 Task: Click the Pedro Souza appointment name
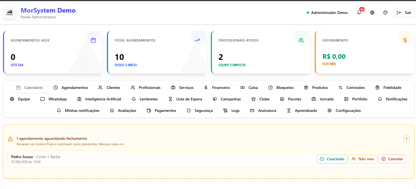[x=22, y=157]
